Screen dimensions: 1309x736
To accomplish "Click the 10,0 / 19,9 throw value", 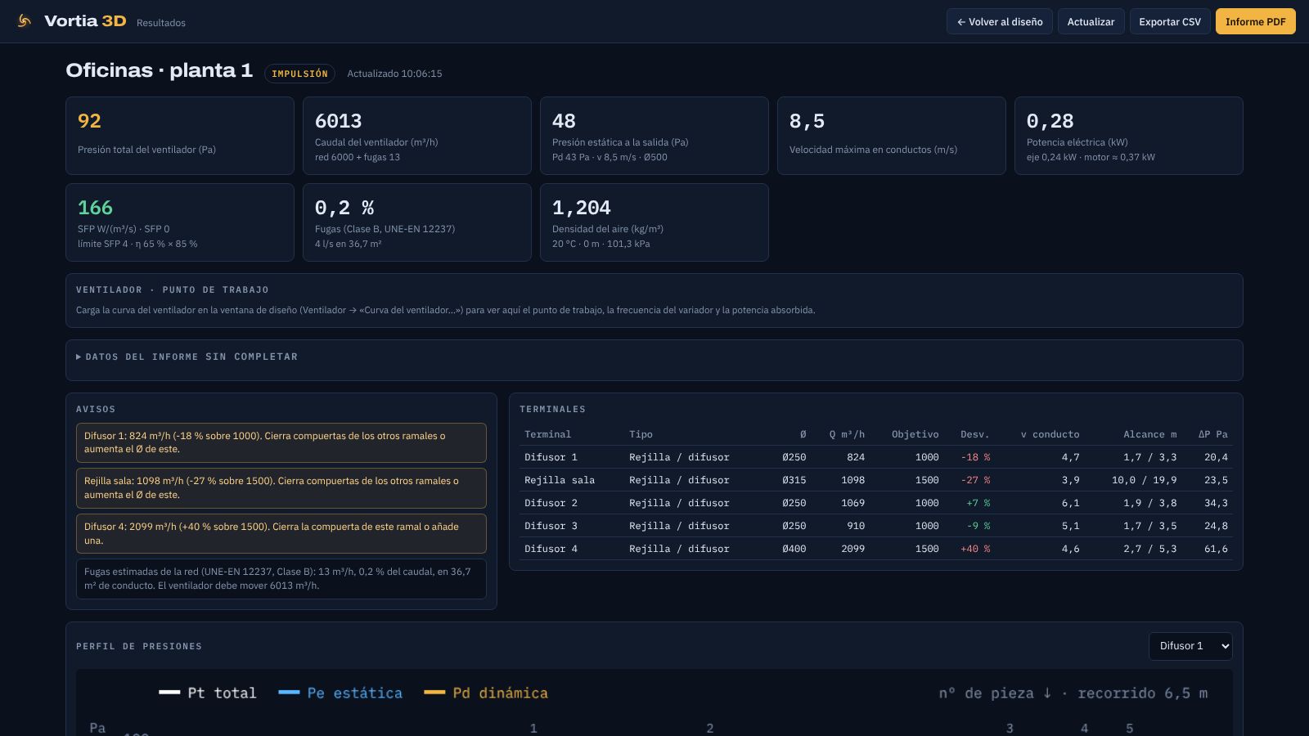I will pyautogui.click(x=1144, y=480).
